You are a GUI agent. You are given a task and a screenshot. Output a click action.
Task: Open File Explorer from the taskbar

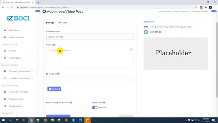click(x=52, y=120)
